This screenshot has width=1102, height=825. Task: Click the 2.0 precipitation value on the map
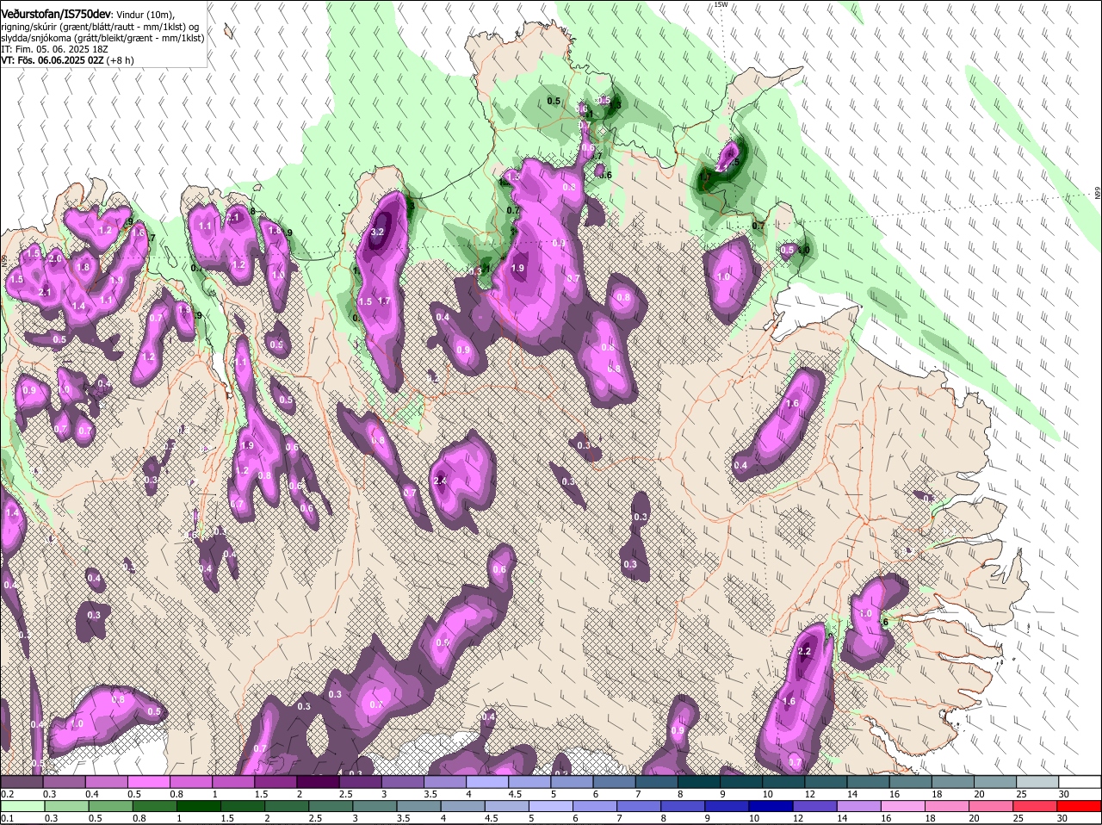click(55, 259)
